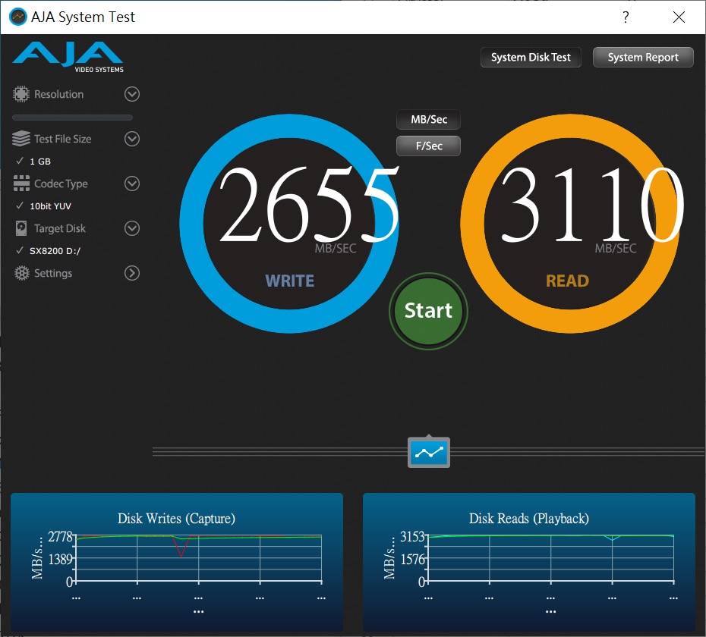Click the Target Disk drive icon

click(20, 228)
